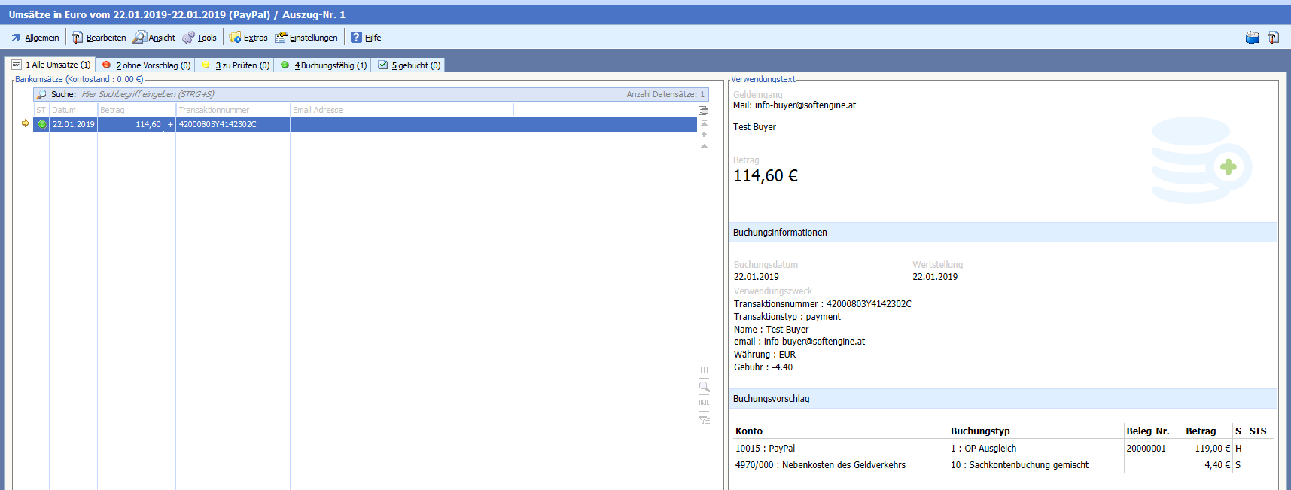The height and width of the screenshot is (490, 1291).
Task: Expand the Tools menu
Action: point(199,38)
